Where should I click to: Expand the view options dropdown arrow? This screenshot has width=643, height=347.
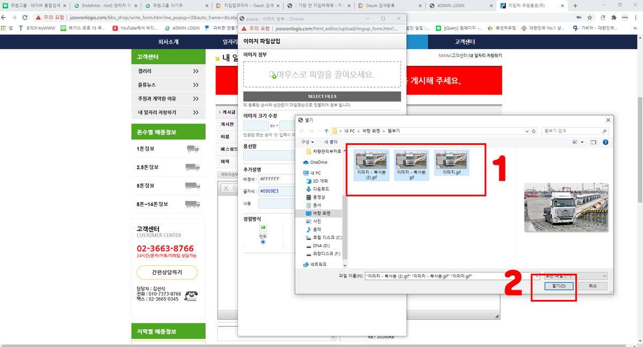(582, 142)
